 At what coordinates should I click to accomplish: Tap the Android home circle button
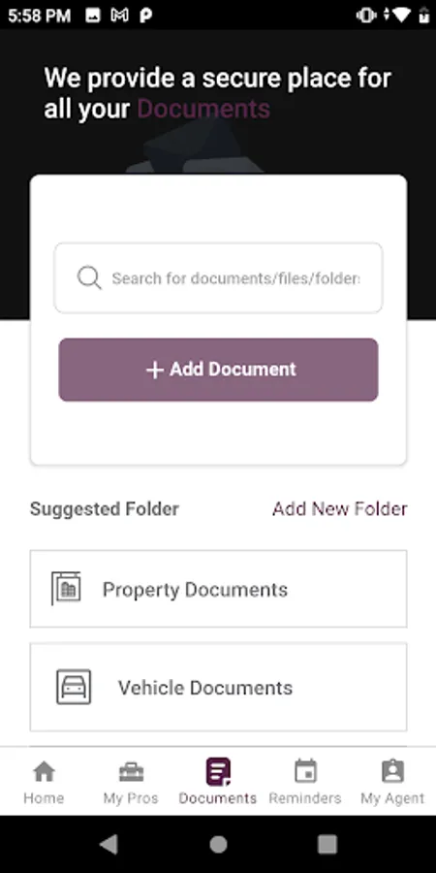(218, 845)
